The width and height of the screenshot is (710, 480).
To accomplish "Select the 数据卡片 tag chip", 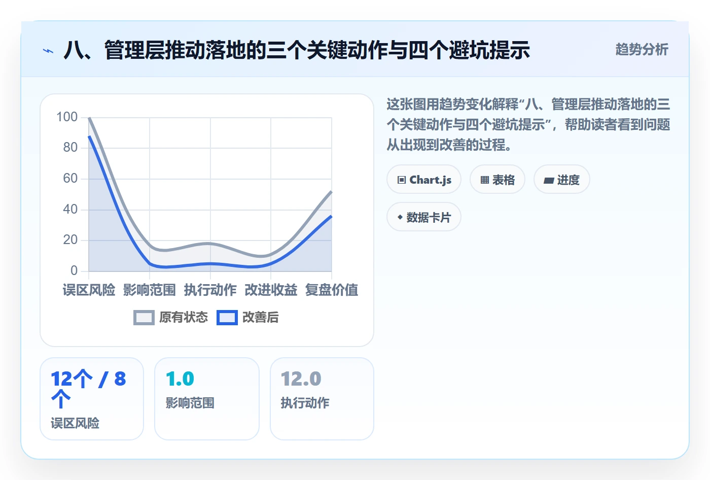I will tap(424, 217).
